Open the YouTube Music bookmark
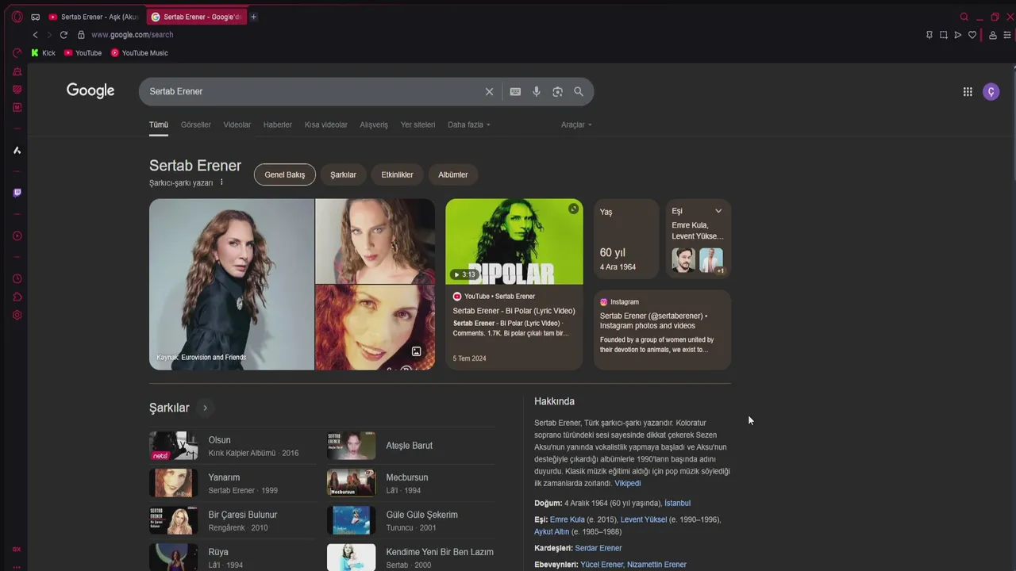 point(139,53)
